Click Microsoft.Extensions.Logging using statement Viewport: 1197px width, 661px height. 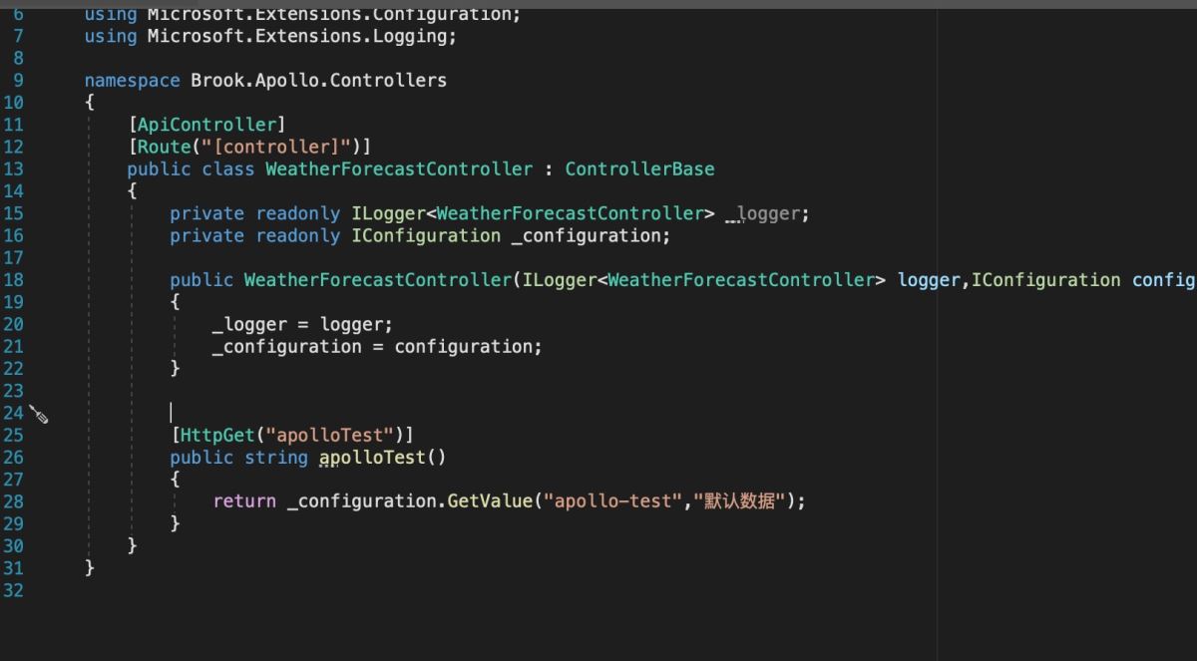[x=300, y=37]
